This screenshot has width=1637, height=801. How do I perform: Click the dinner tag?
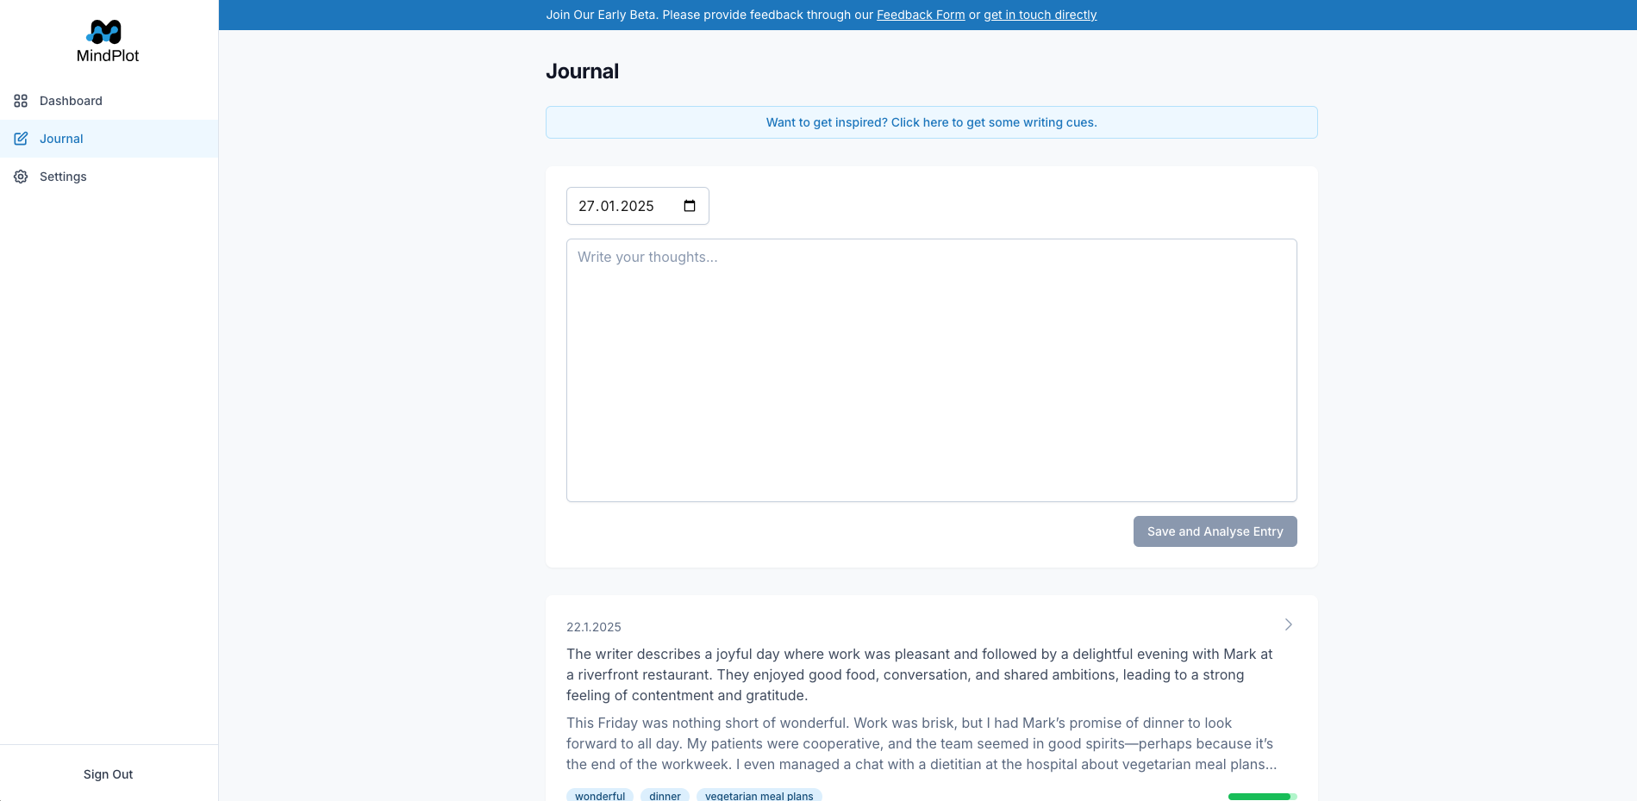tap(665, 795)
